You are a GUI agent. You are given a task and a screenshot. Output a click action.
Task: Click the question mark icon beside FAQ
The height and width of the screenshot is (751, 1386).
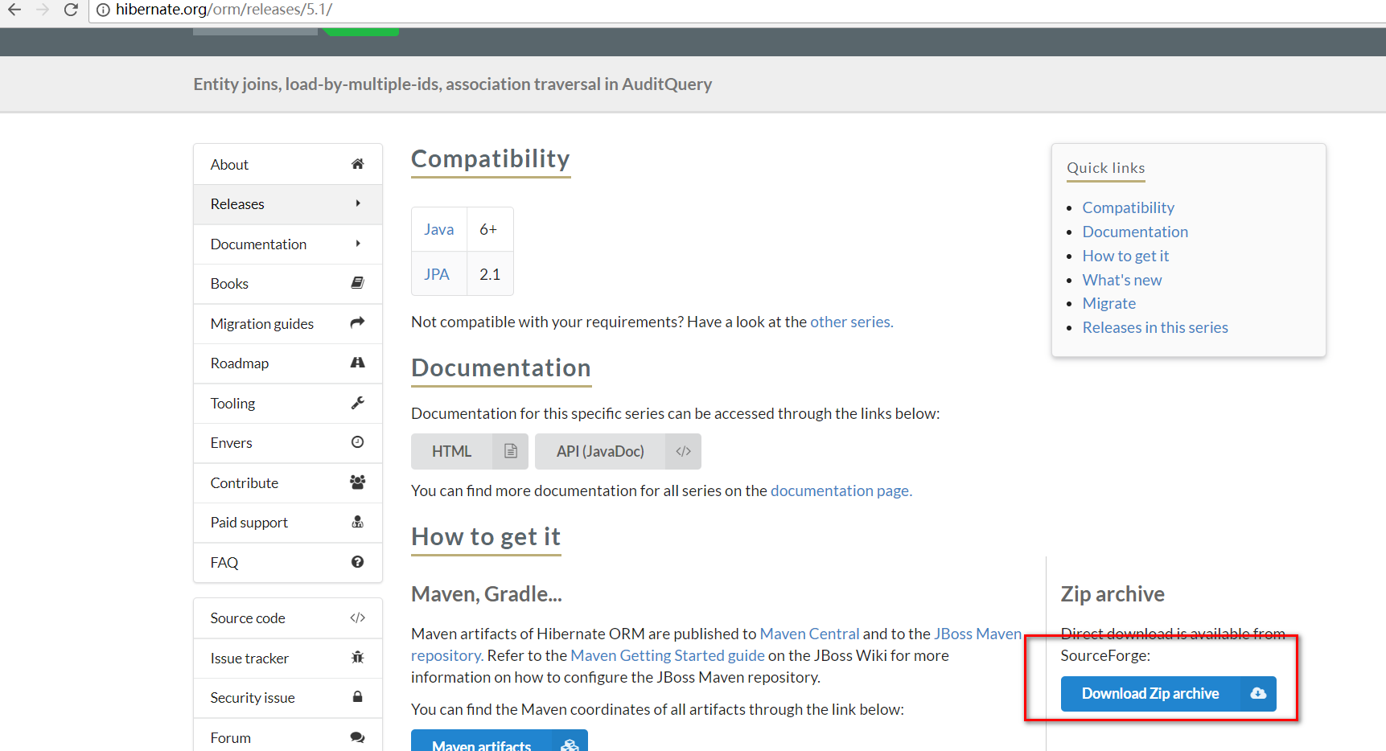pyautogui.click(x=358, y=562)
